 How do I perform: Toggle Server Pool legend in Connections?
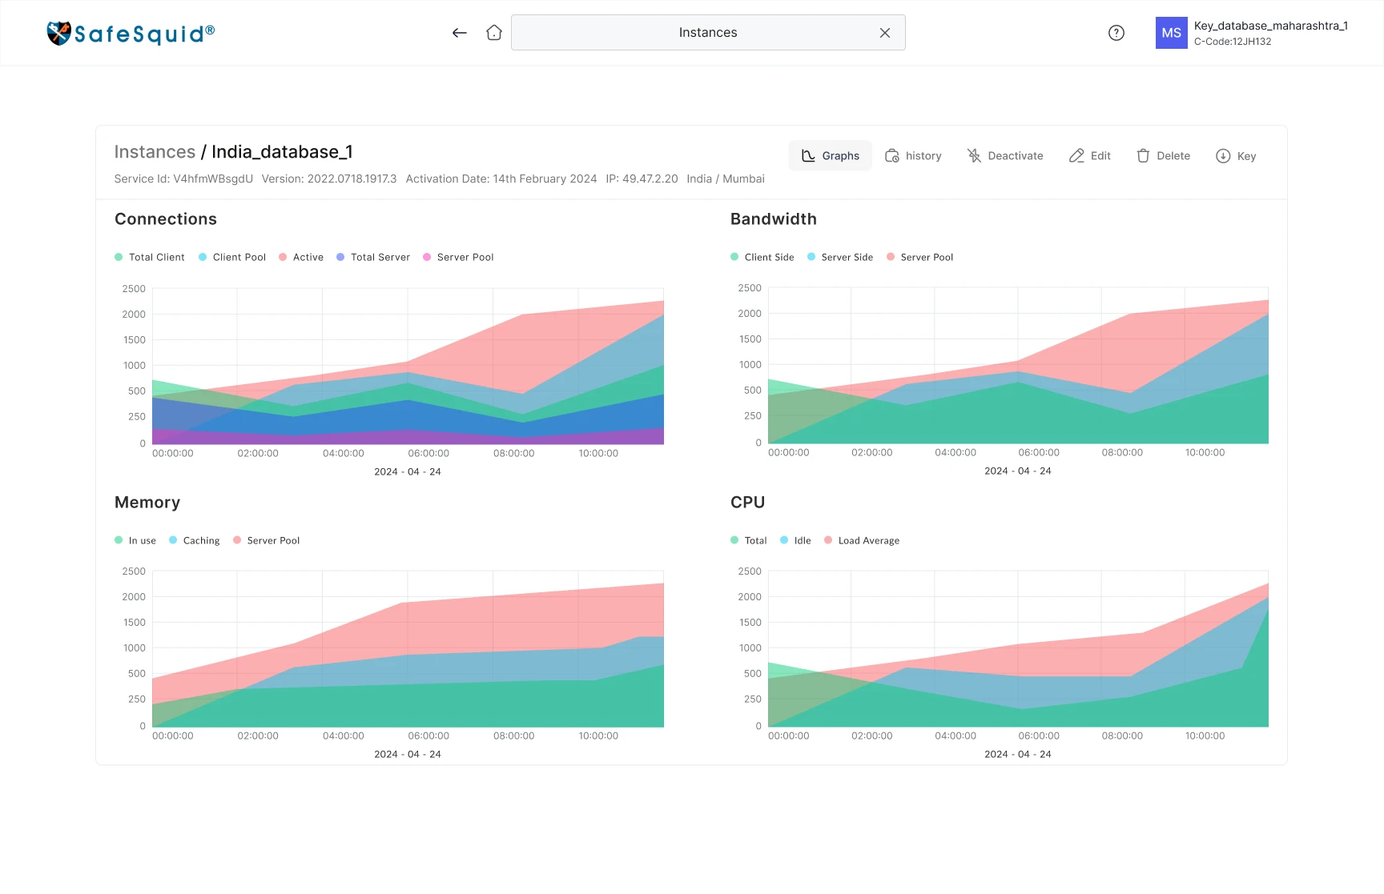[x=458, y=257]
